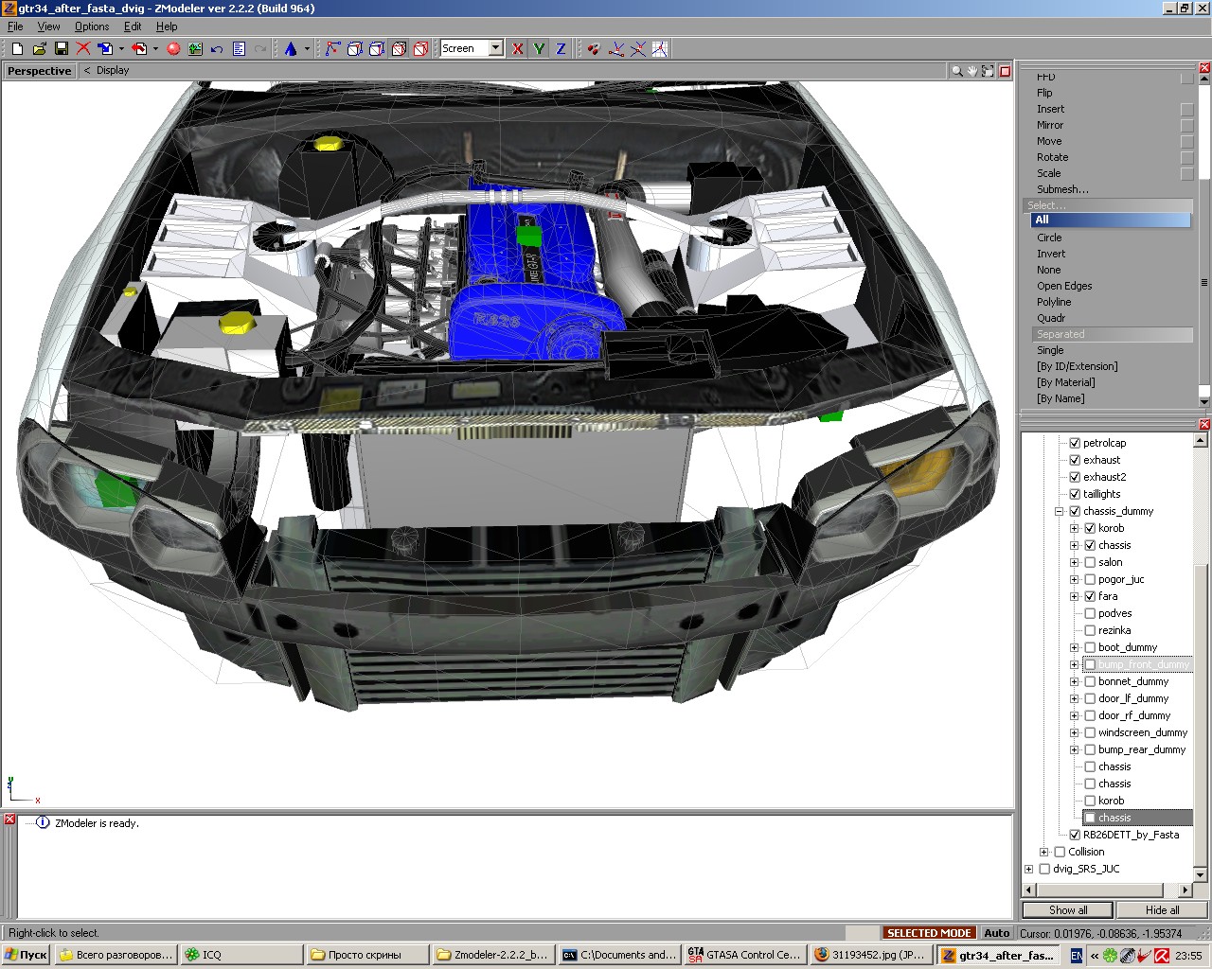1212x969 pixels.
Task: Click the Save floppy disk icon
Action: pos(62,48)
